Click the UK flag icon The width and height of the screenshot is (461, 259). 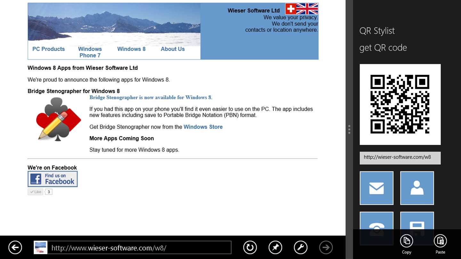(x=307, y=9)
